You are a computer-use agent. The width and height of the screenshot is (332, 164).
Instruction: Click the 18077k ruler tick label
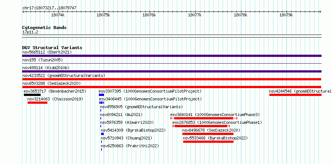(x=195, y=15)
